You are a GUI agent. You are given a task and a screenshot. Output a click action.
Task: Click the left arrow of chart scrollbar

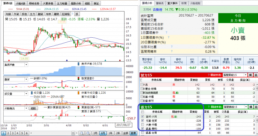(31, 133)
